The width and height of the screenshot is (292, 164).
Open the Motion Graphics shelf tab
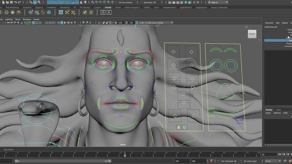click(132, 7)
